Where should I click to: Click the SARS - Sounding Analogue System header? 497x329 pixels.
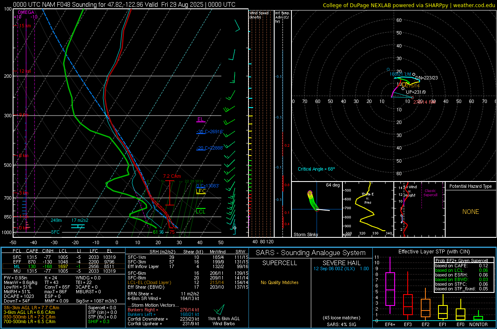[x=311, y=253]
